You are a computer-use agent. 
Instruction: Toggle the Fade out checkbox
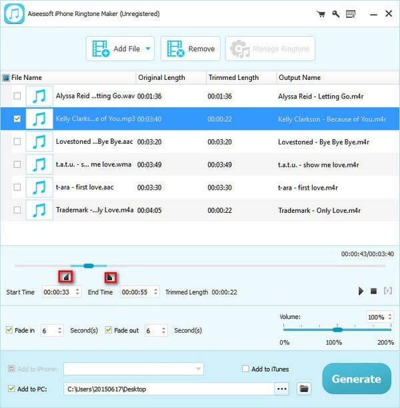point(109,330)
